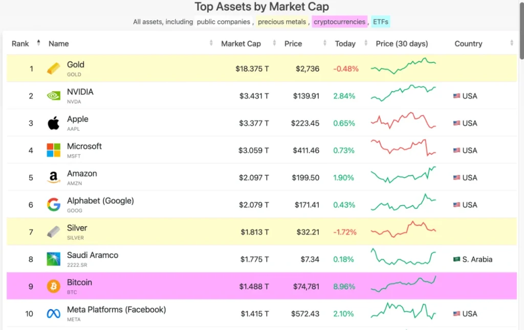The width and height of the screenshot is (524, 330).
Task: Open the Gold asset page
Action: pyautogui.click(x=76, y=64)
